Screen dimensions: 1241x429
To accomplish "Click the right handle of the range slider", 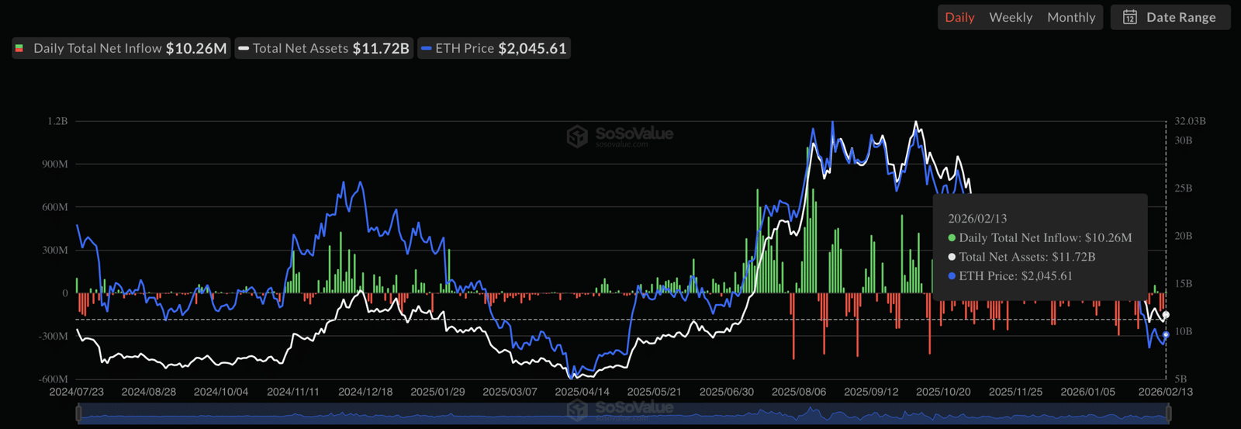I will tap(1168, 414).
